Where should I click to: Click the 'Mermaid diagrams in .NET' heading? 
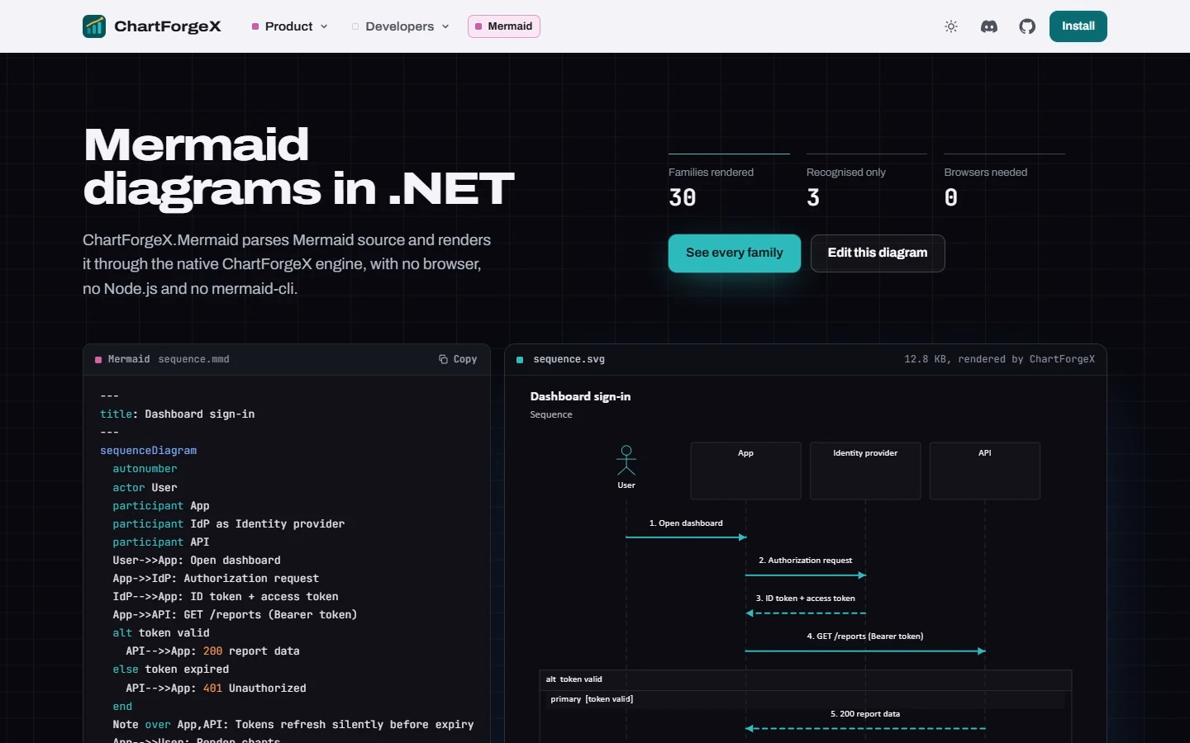coord(299,167)
